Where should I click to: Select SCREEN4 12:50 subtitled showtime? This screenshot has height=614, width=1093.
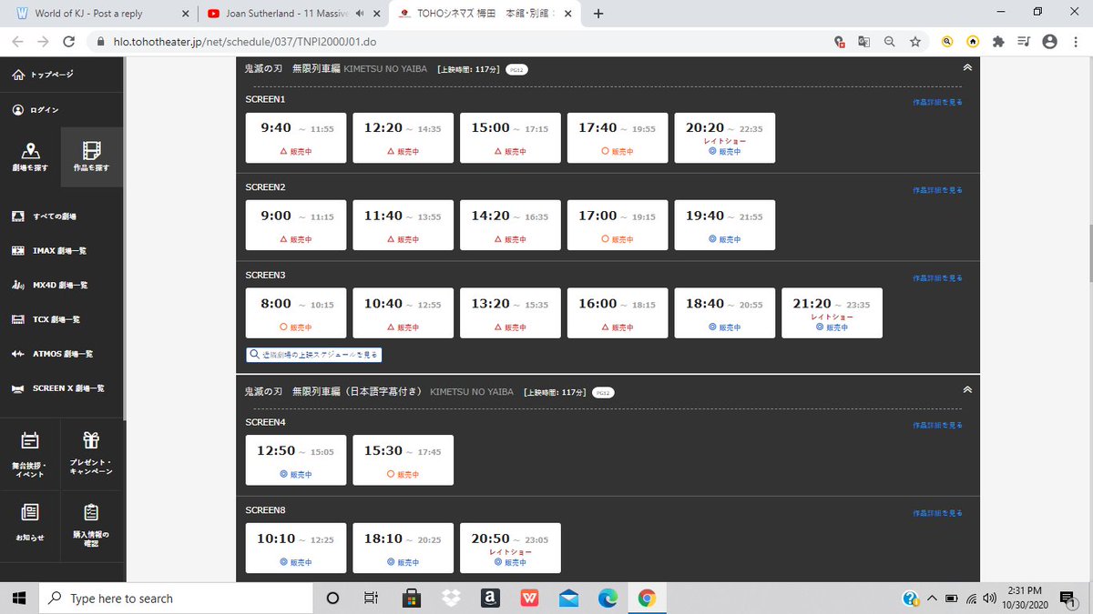pos(296,460)
